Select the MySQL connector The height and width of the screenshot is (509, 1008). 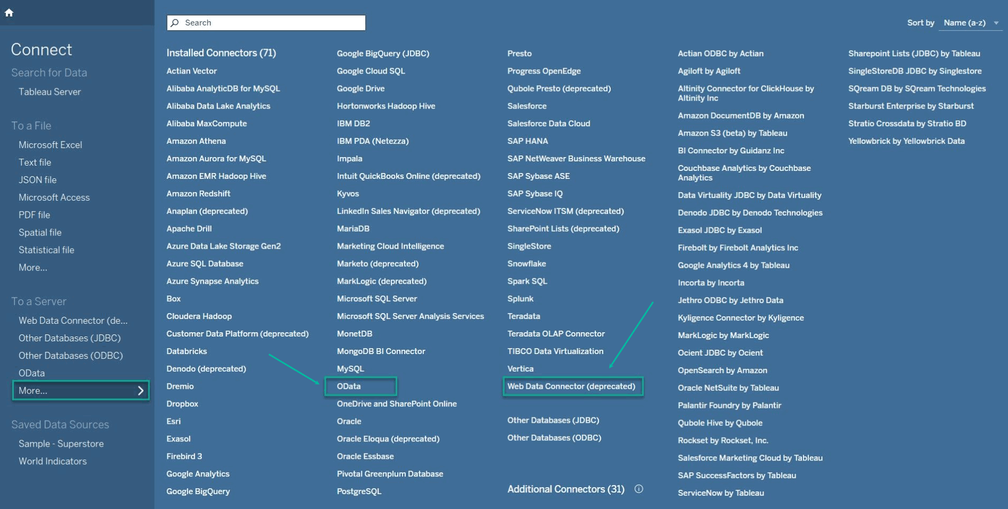pyautogui.click(x=350, y=368)
